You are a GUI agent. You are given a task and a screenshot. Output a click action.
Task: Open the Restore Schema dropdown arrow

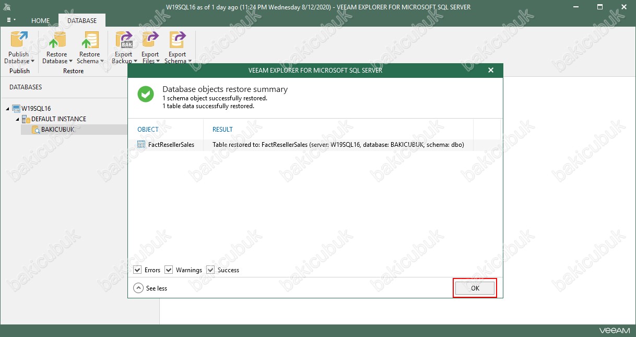pyautogui.click(x=101, y=61)
